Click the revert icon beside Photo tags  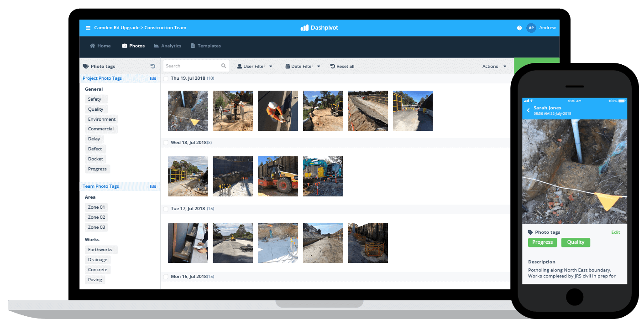tap(153, 66)
